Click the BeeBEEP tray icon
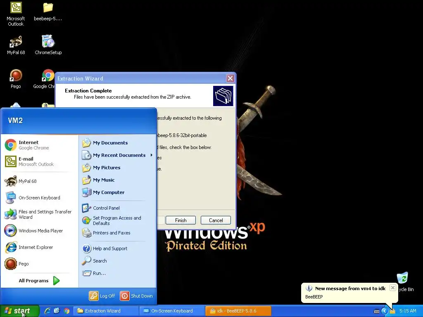423x317 pixels. 392,311
